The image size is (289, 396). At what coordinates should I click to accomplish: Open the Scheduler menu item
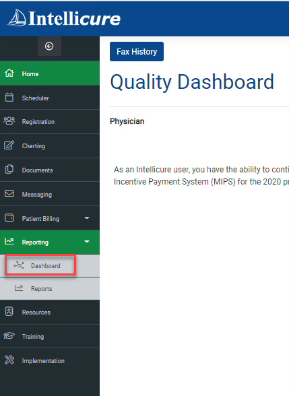click(50, 98)
